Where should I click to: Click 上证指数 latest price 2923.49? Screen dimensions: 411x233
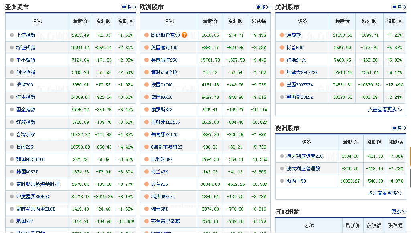(81, 35)
